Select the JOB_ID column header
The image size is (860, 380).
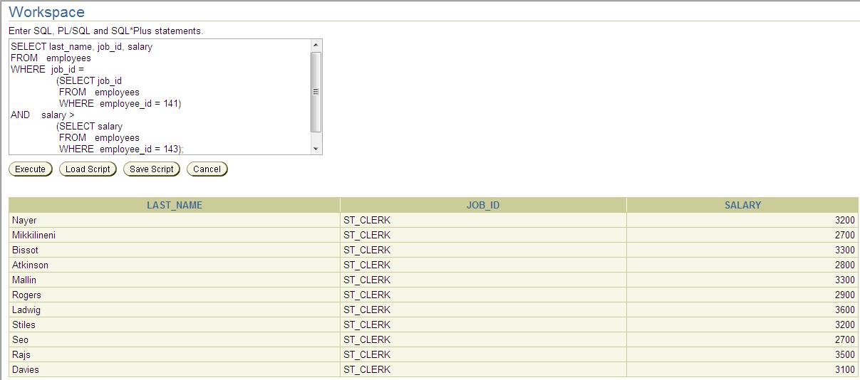coord(483,205)
